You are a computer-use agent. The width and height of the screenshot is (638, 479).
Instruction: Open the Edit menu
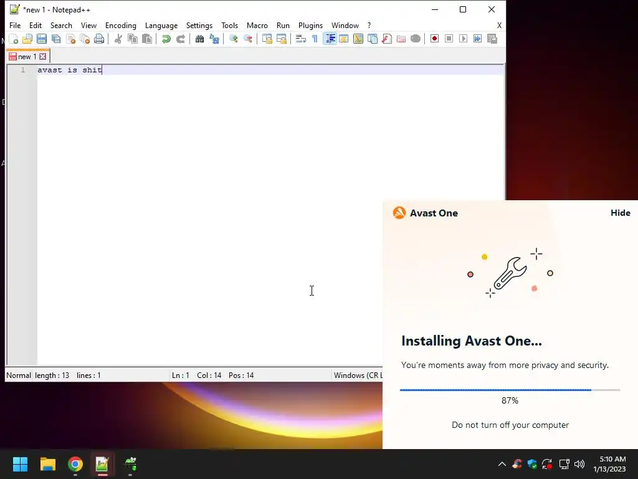coord(36,25)
